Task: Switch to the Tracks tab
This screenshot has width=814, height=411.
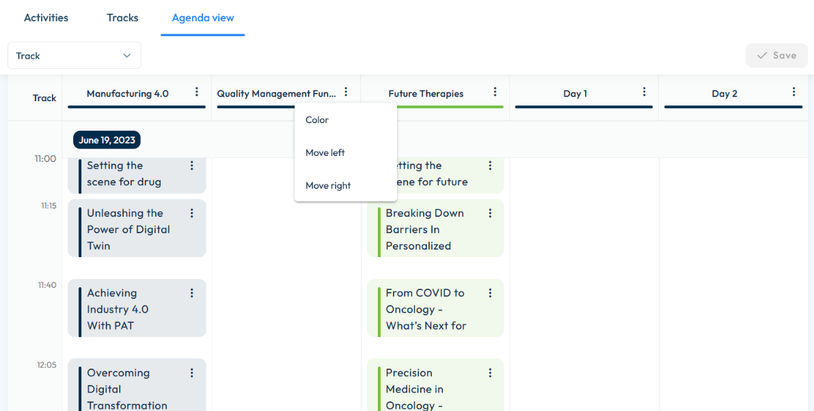Action: [122, 18]
